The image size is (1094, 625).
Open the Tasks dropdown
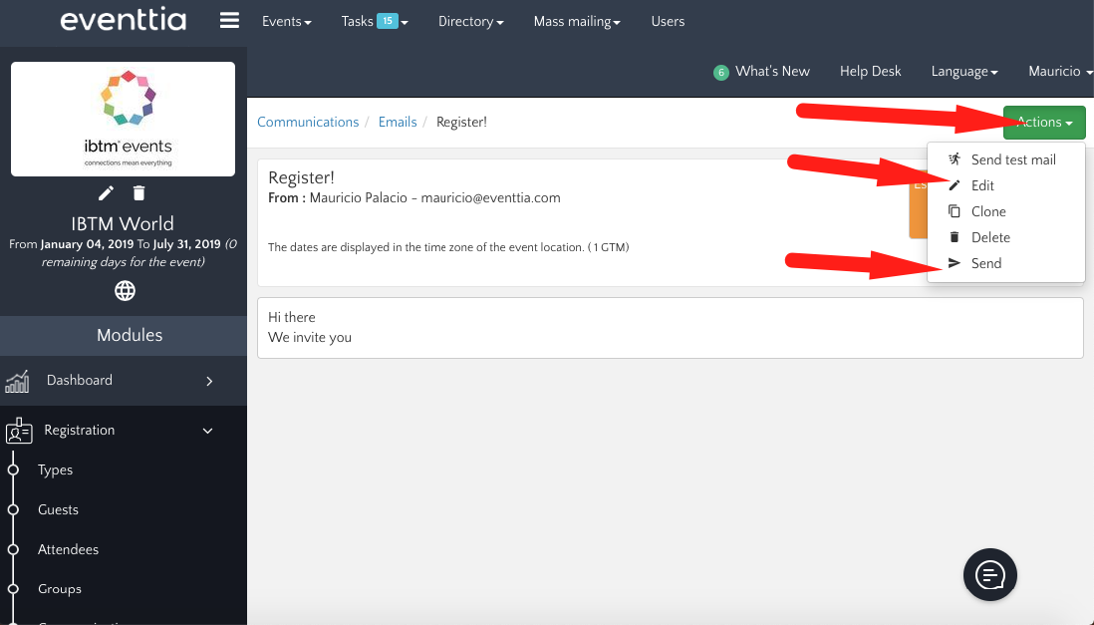click(x=375, y=21)
